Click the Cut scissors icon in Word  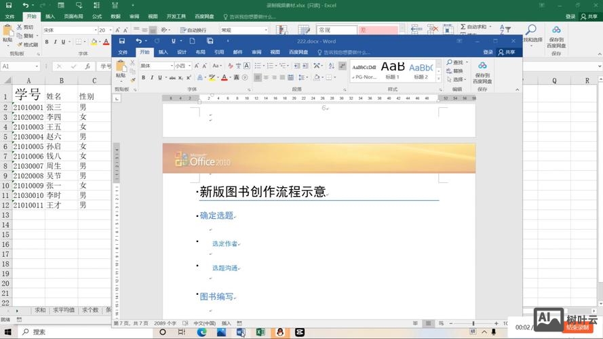pyautogui.click(x=132, y=62)
